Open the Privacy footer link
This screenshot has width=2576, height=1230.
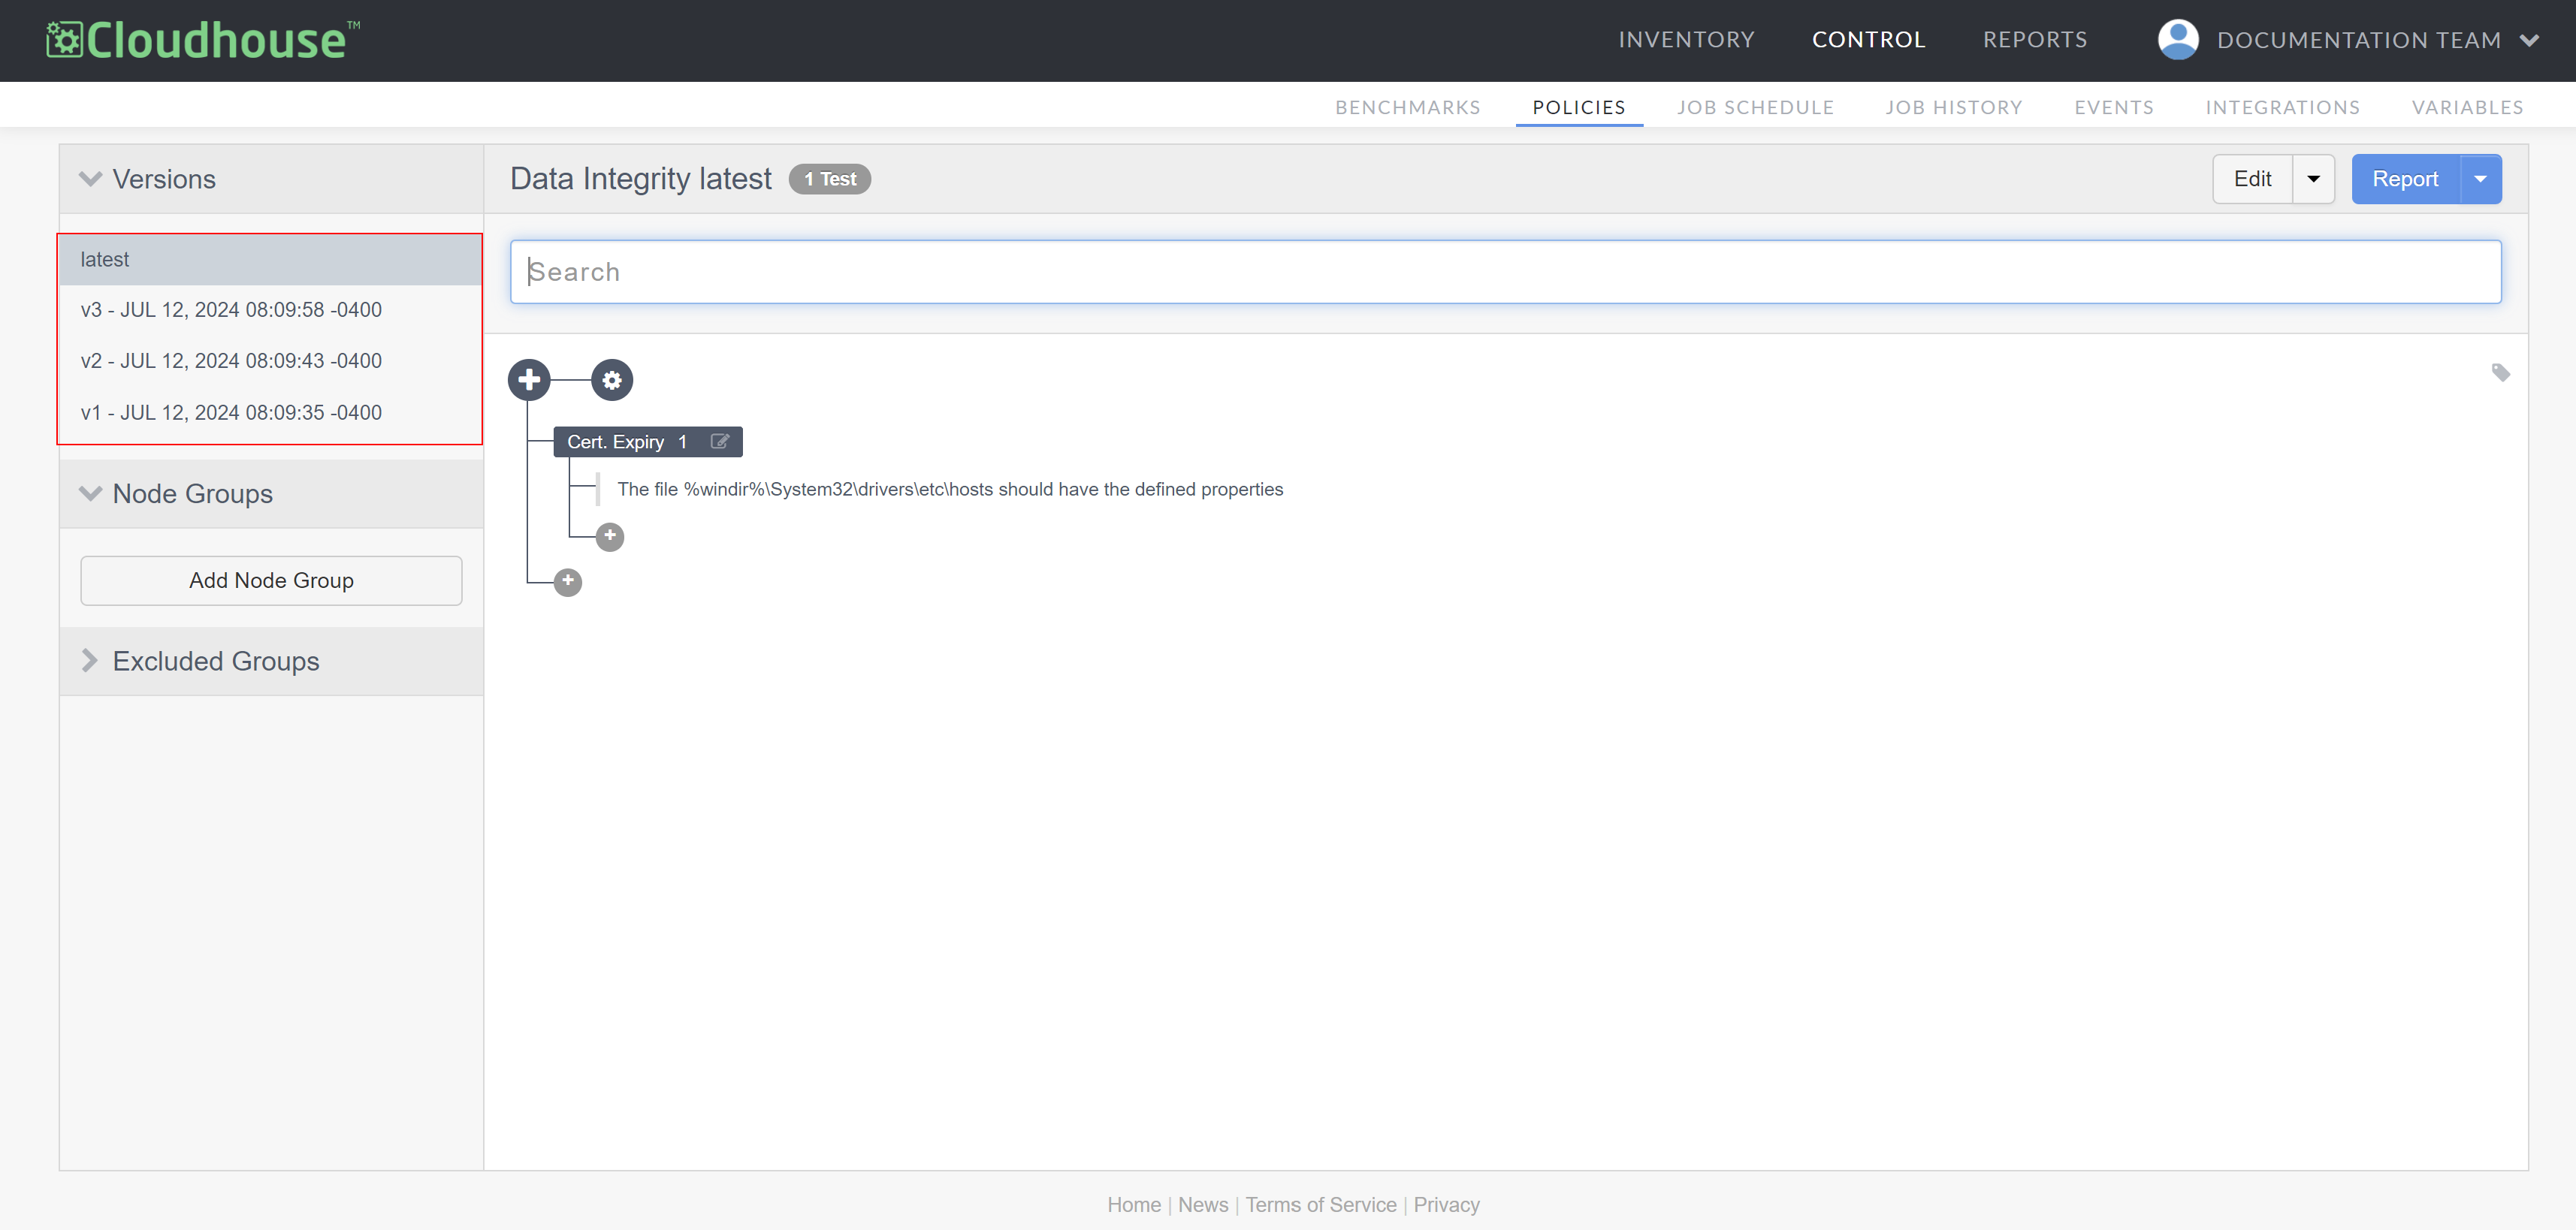pyautogui.click(x=1446, y=1205)
